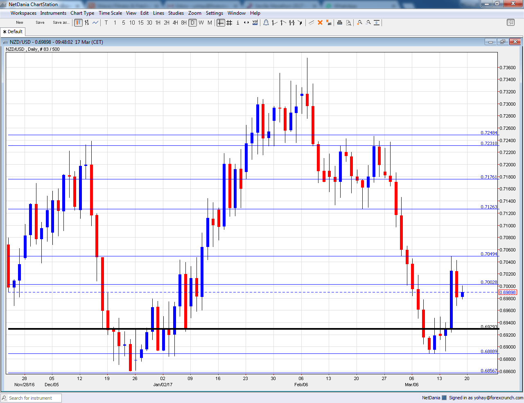Open the Chart Type menu

(82, 13)
